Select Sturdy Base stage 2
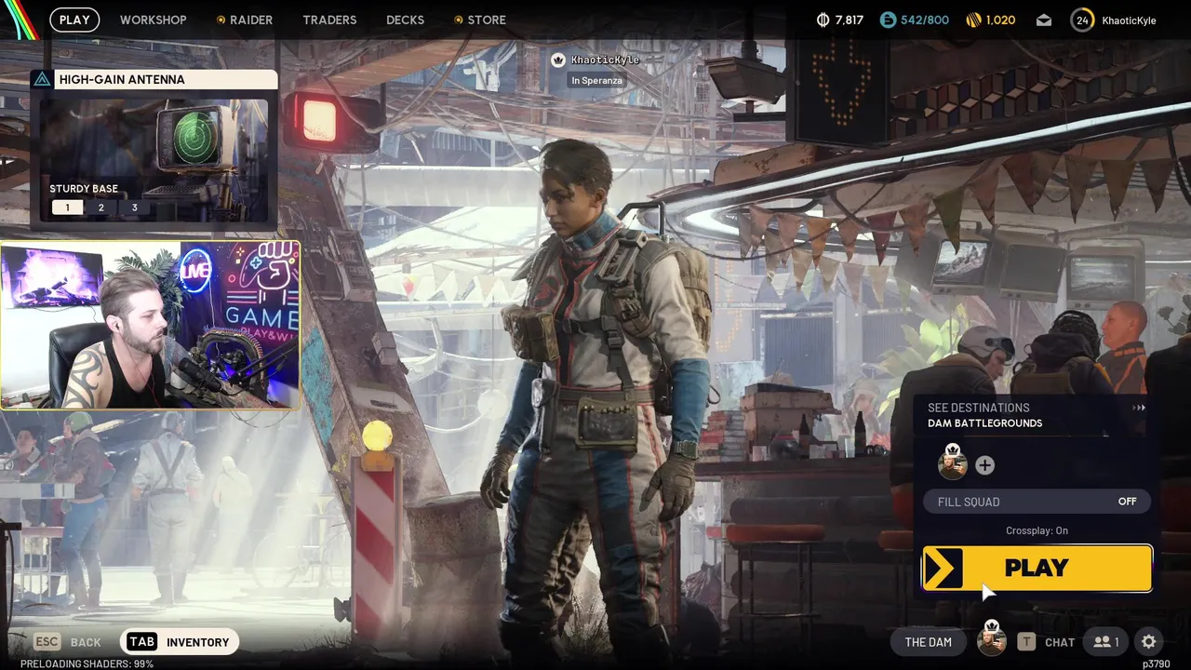This screenshot has width=1191, height=670. coord(100,208)
